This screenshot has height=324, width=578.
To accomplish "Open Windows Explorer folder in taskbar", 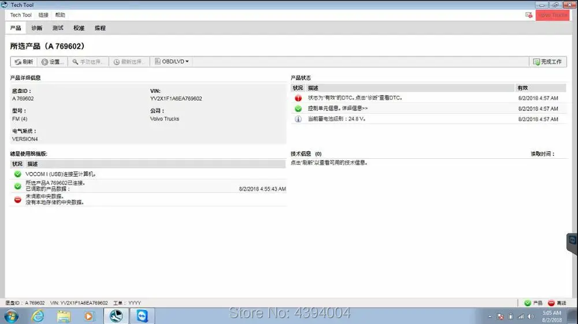I will [64, 316].
